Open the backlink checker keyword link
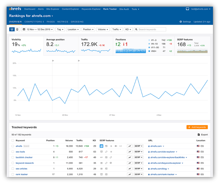Viewport: 220px width, 184px height. (24, 157)
